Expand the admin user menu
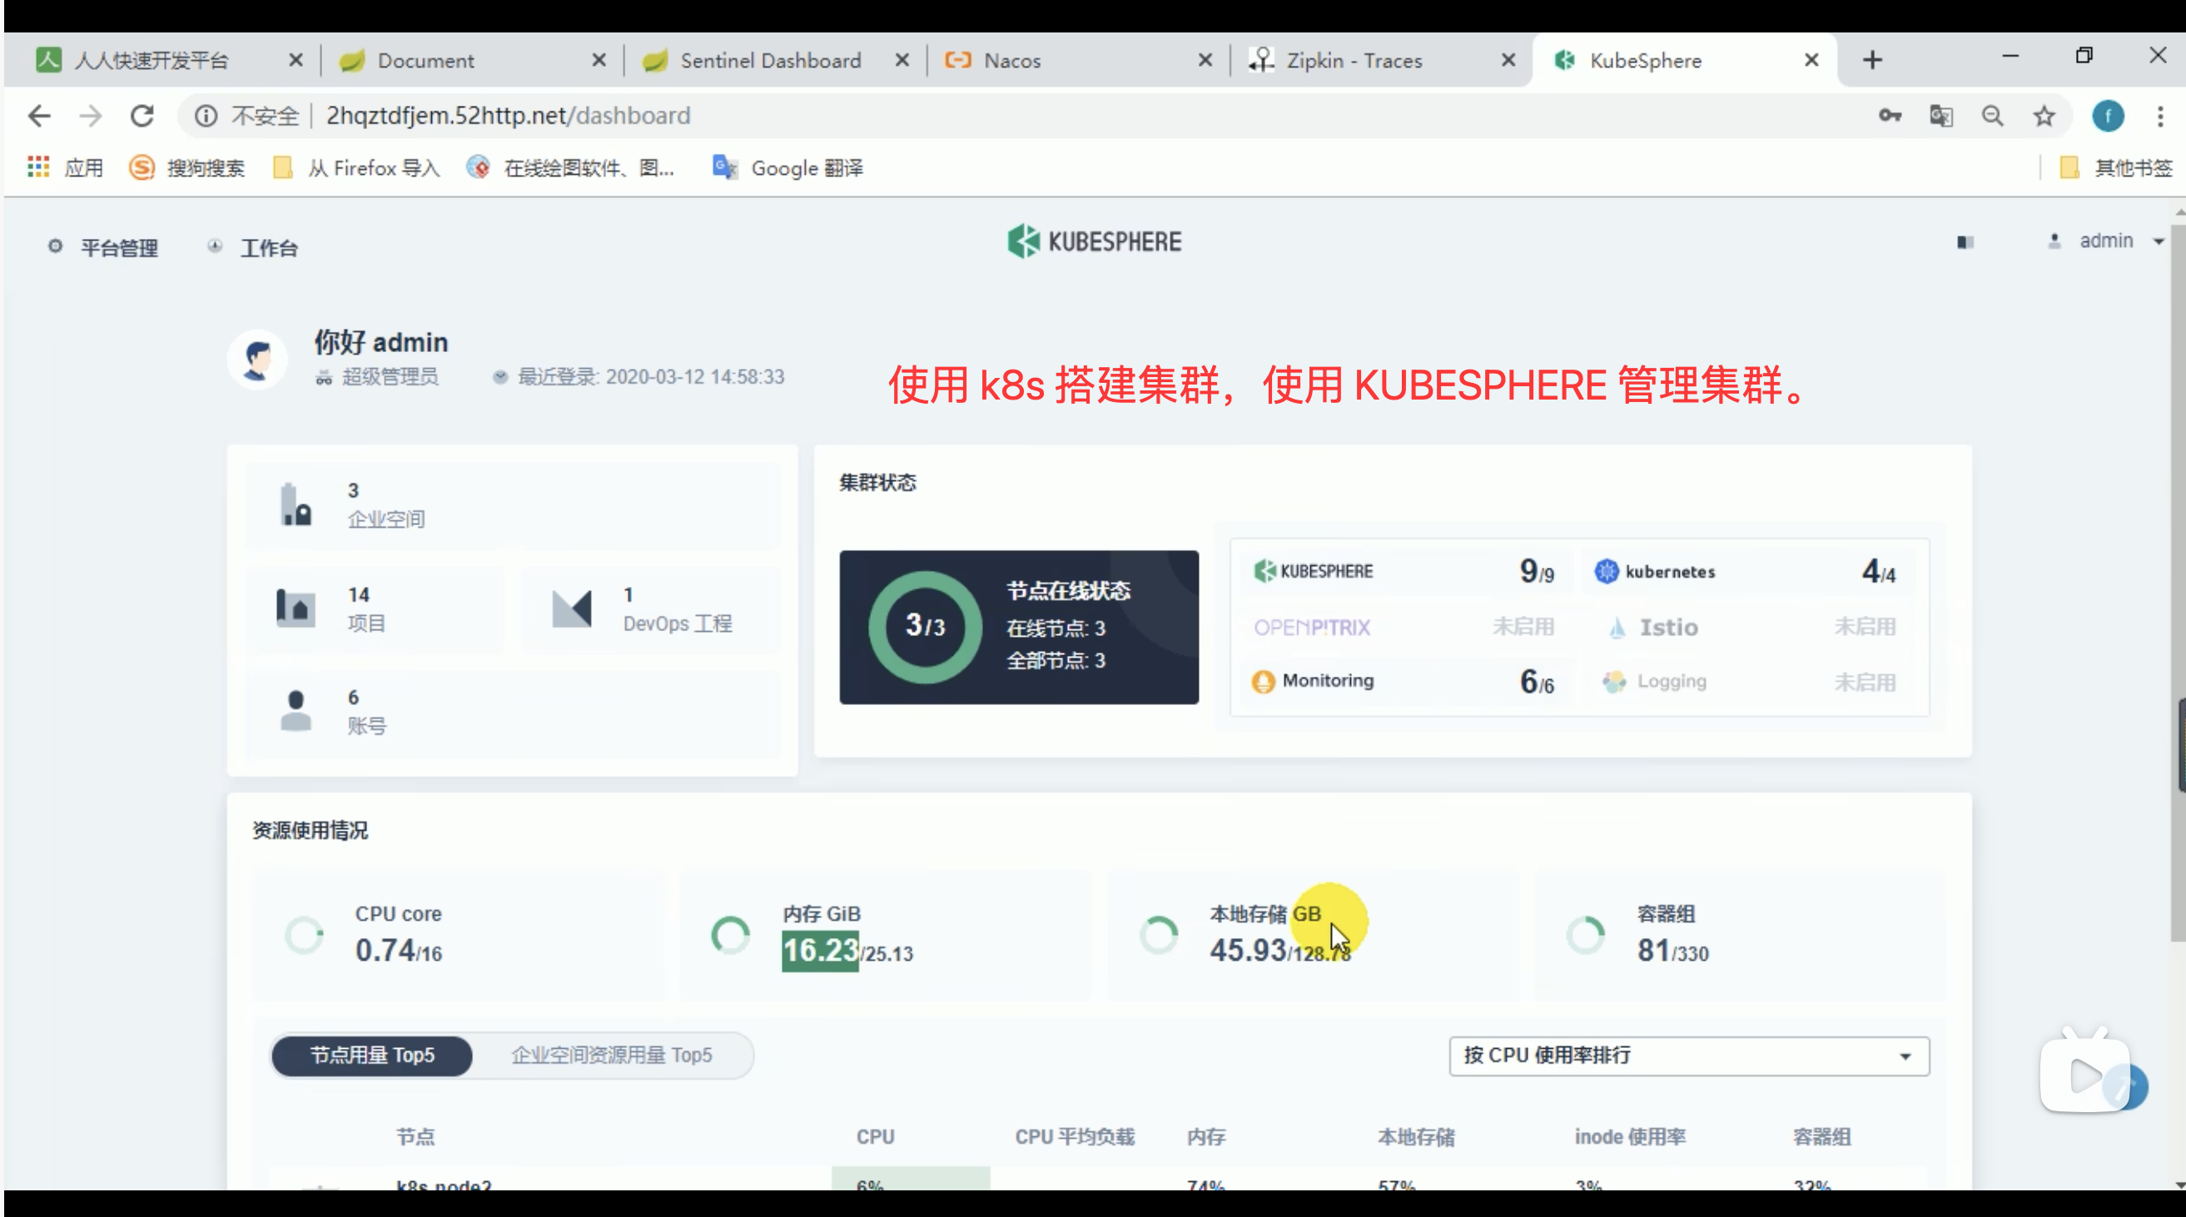 2106,241
